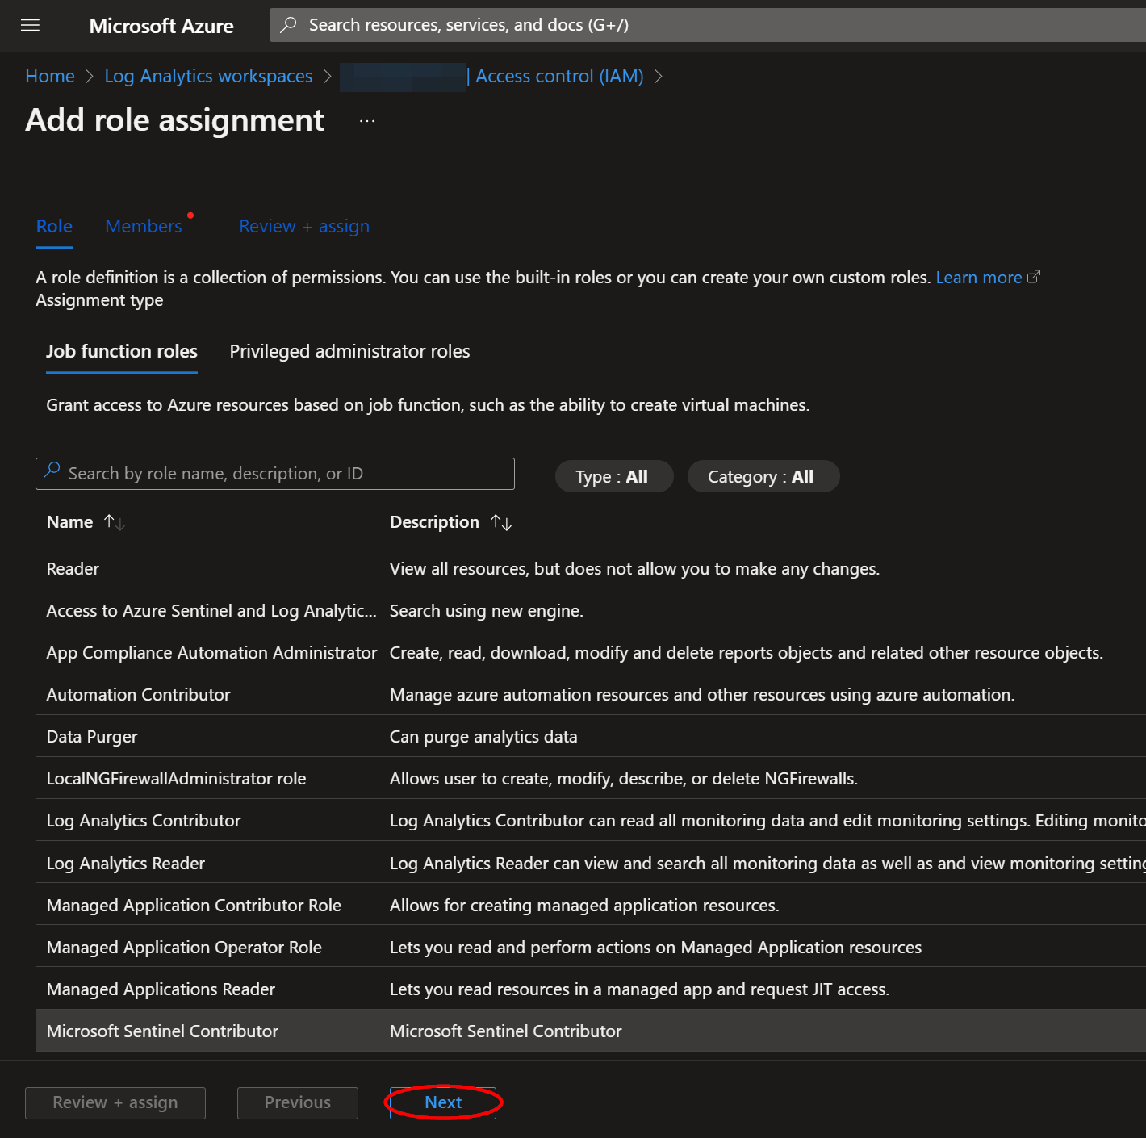The height and width of the screenshot is (1138, 1146).
Task: Click the Name column header
Action: 69,522
